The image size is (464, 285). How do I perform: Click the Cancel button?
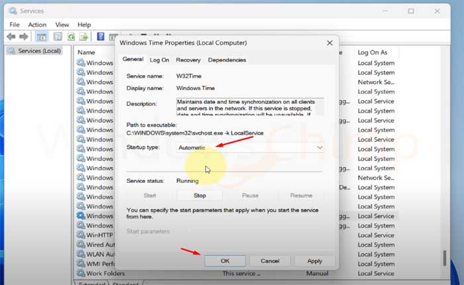coord(270,261)
